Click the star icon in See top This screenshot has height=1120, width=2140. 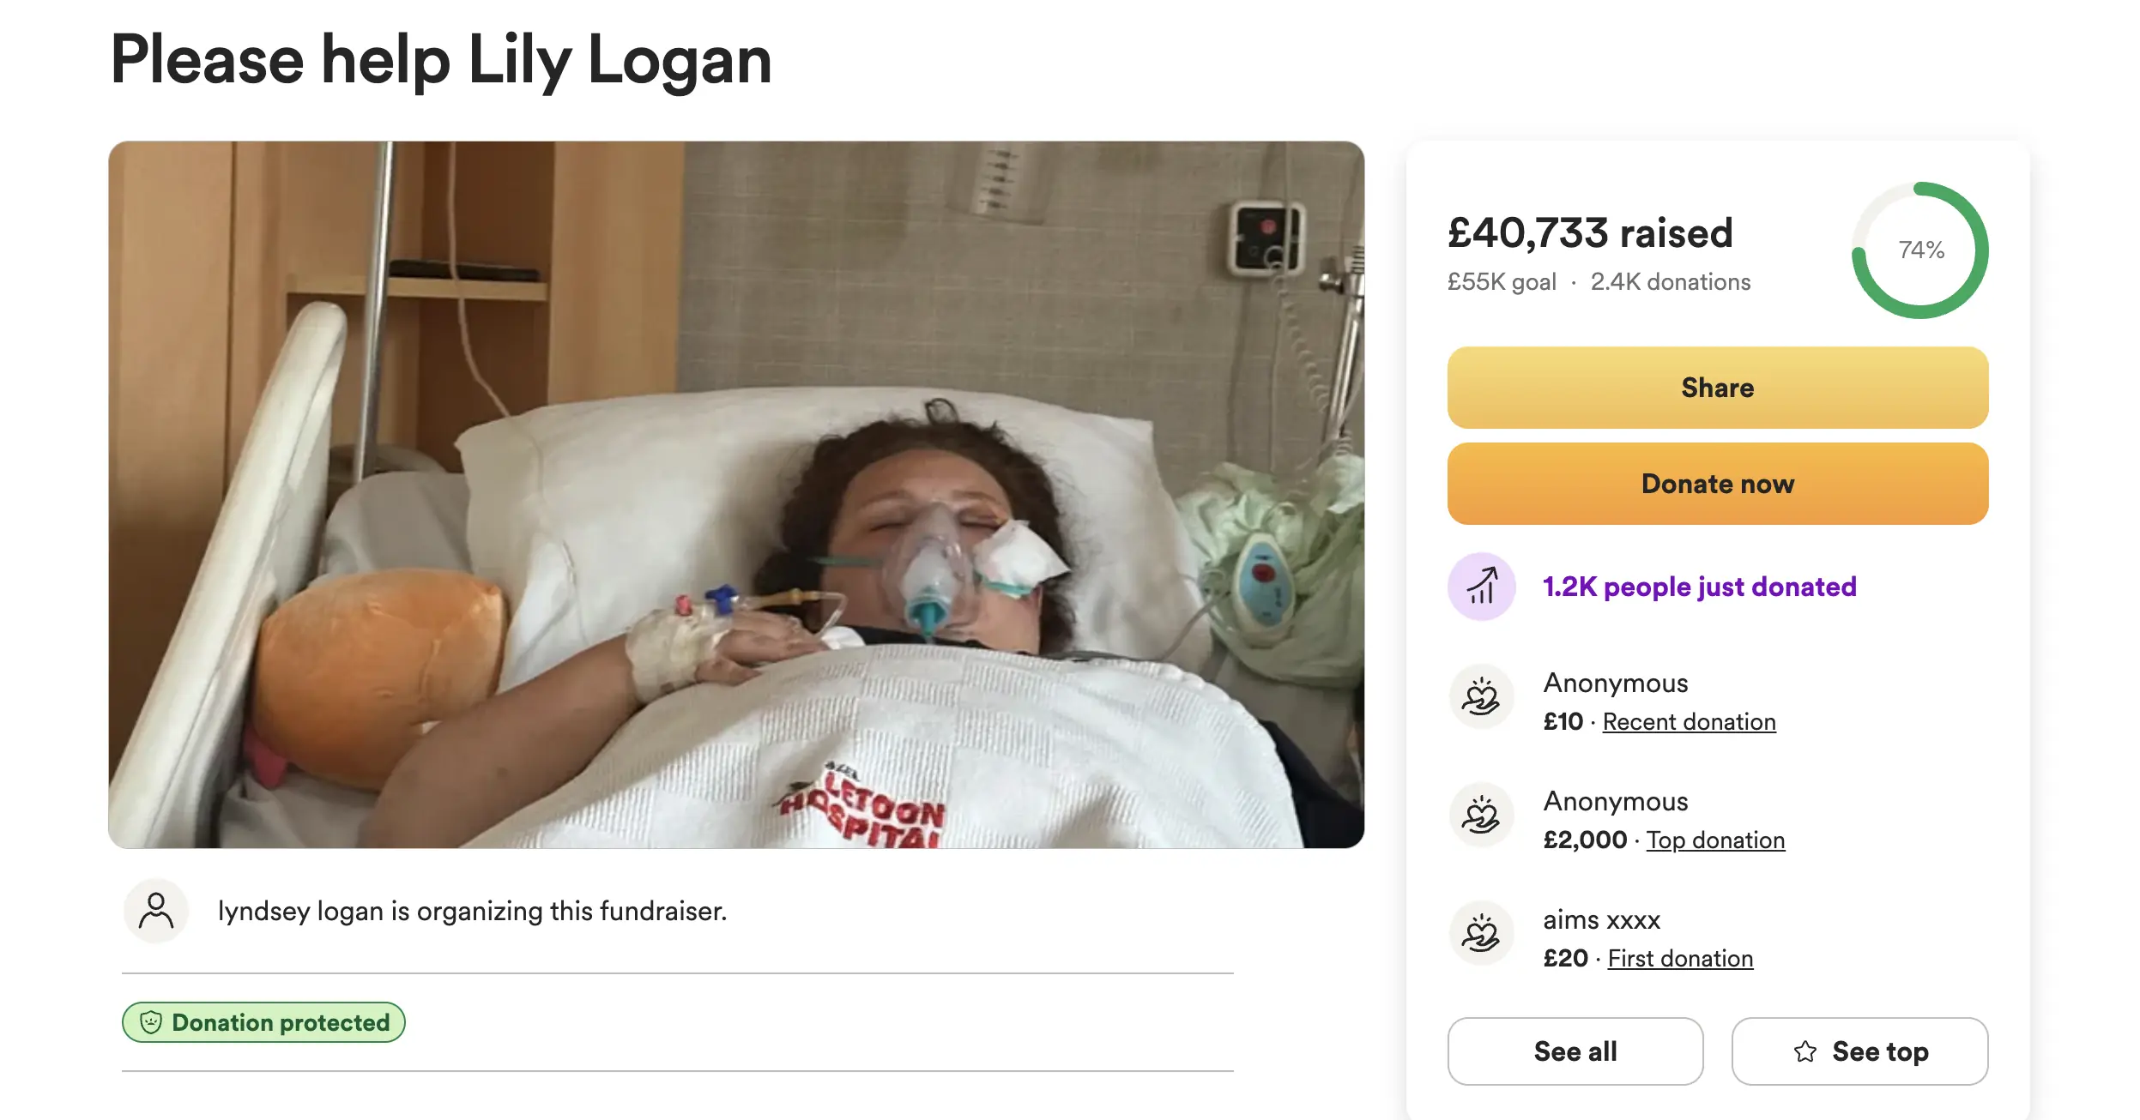click(x=1805, y=1051)
